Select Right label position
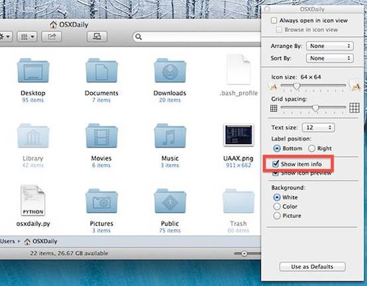The width and height of the screenshot is (367, 286). click(312, 149)
